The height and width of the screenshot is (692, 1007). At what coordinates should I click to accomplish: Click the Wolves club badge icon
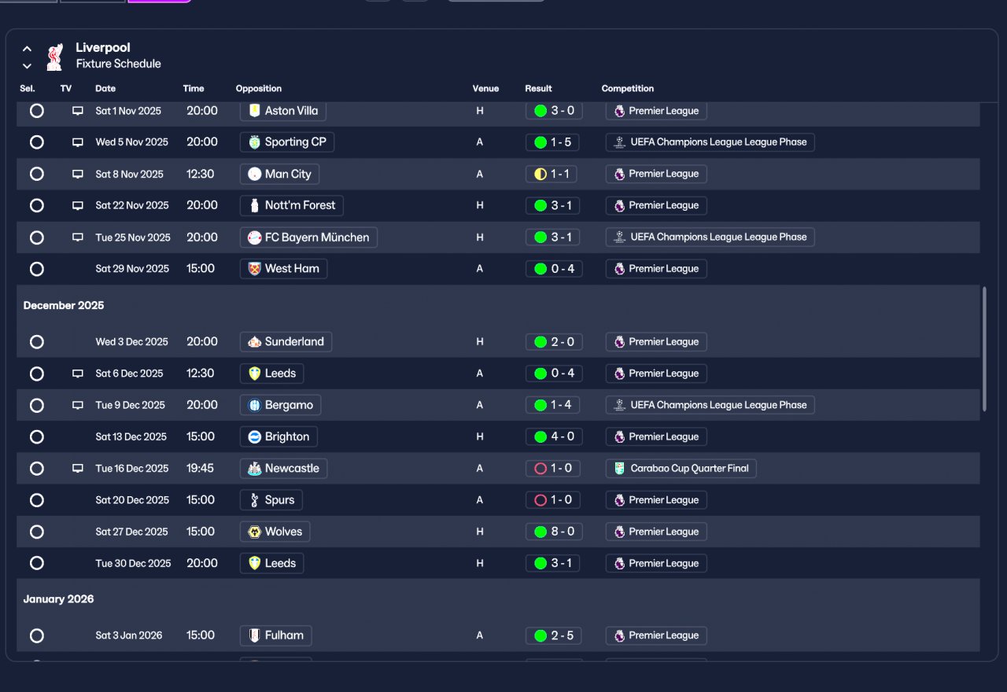point(254,532)
